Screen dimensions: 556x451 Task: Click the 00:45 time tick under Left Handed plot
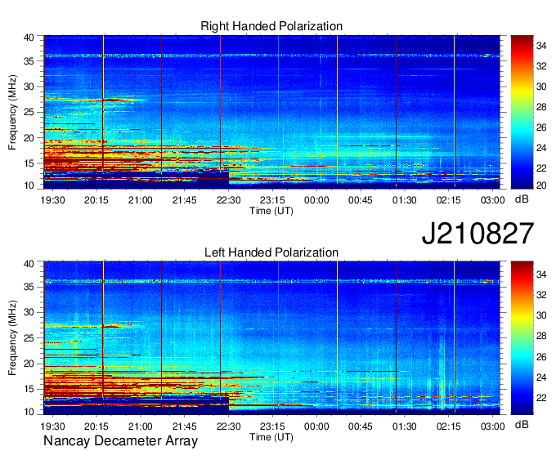coord(361,426)
